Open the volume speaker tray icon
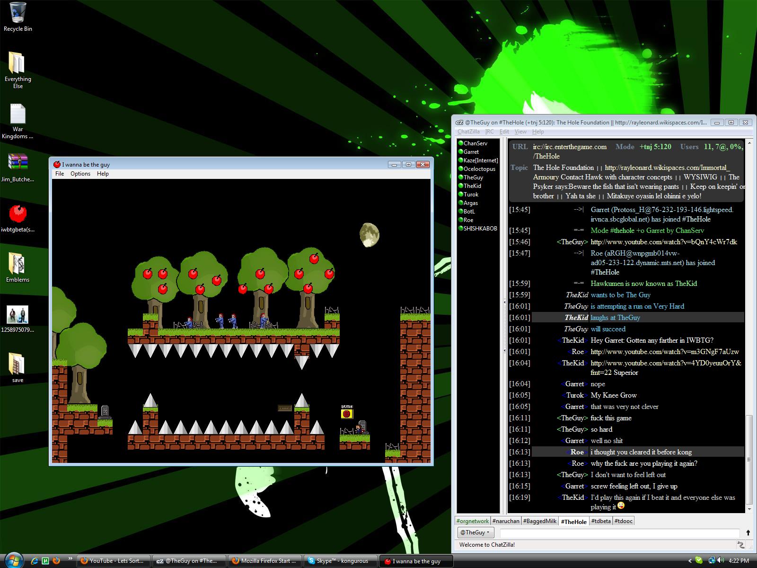Viewport: 757px width, 568px height. (721, 560)
